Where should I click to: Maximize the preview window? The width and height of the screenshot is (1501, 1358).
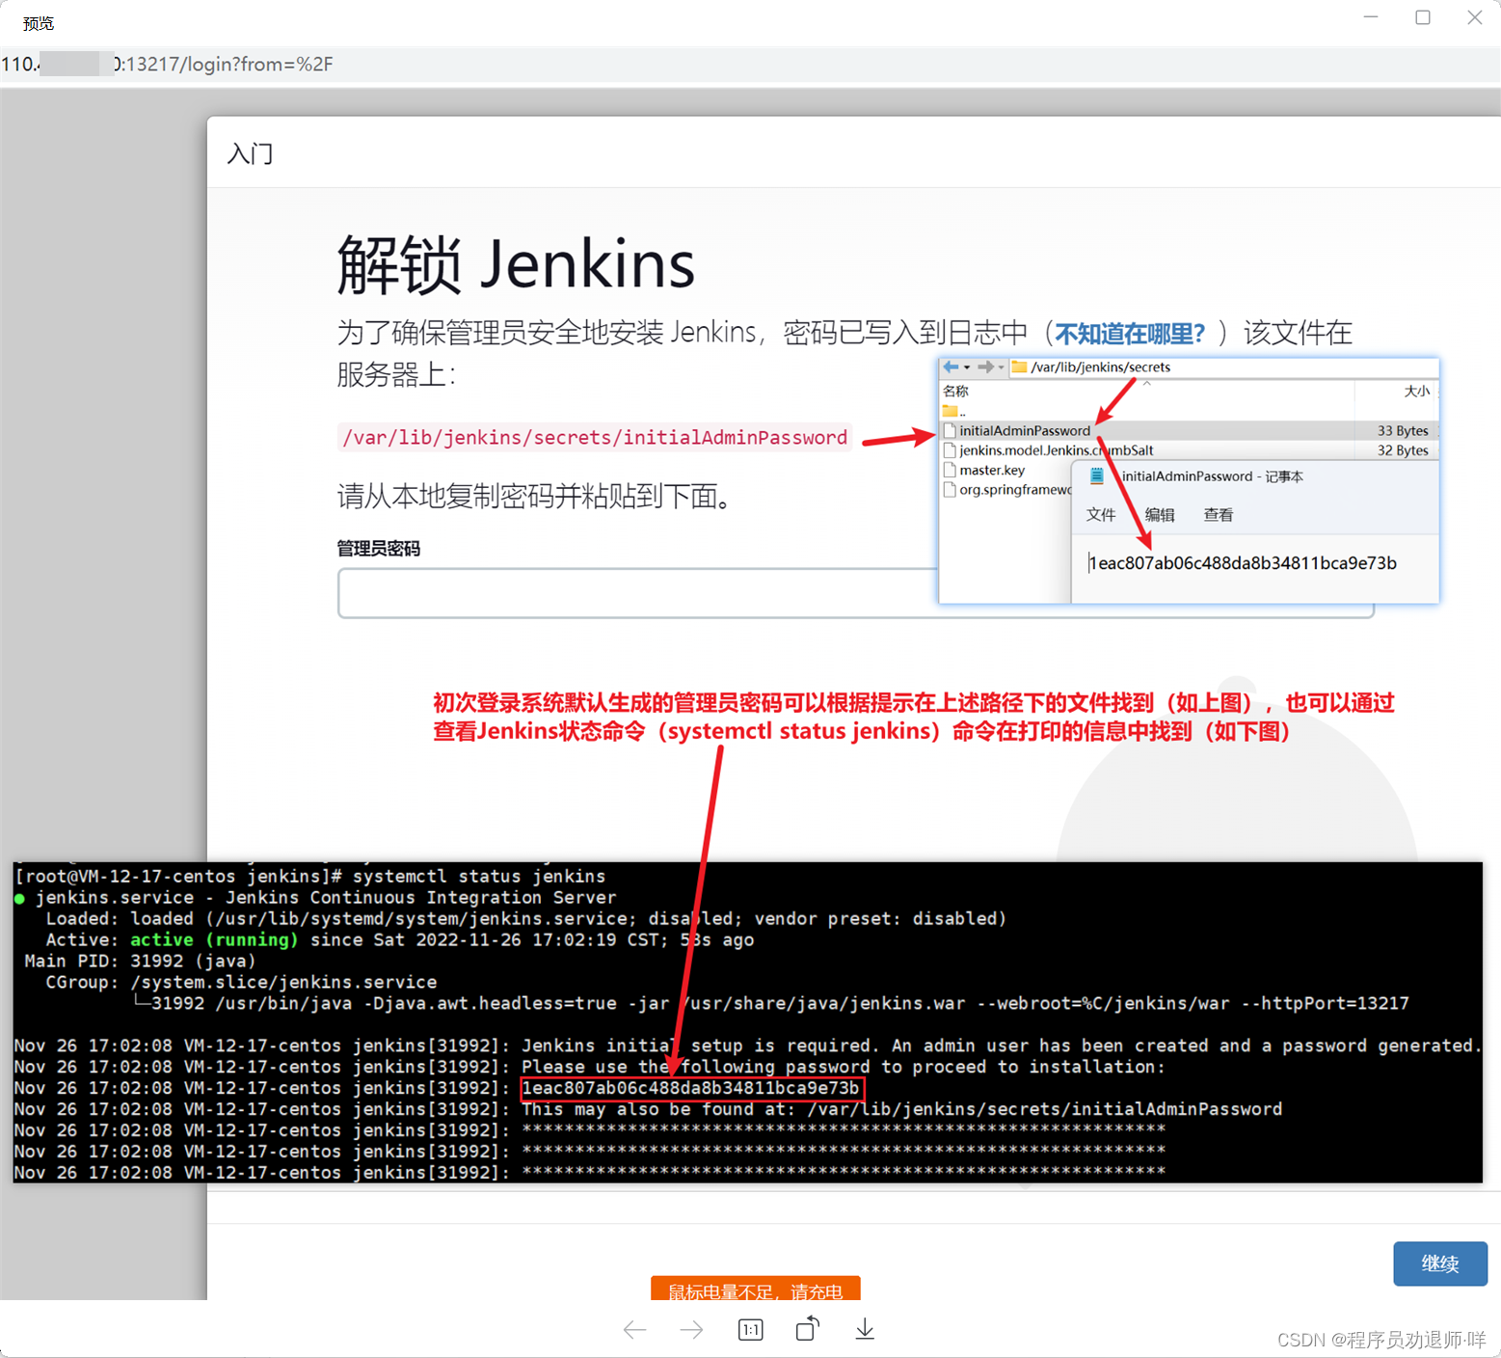(1423, 17)
